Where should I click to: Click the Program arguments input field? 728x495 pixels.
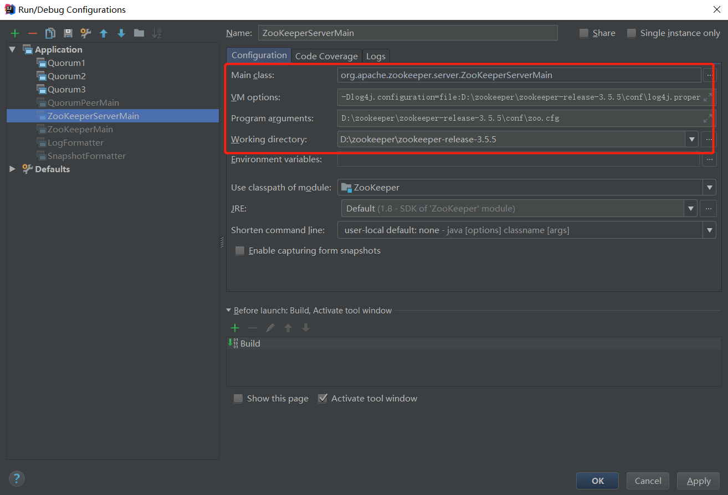pos(518,118)
